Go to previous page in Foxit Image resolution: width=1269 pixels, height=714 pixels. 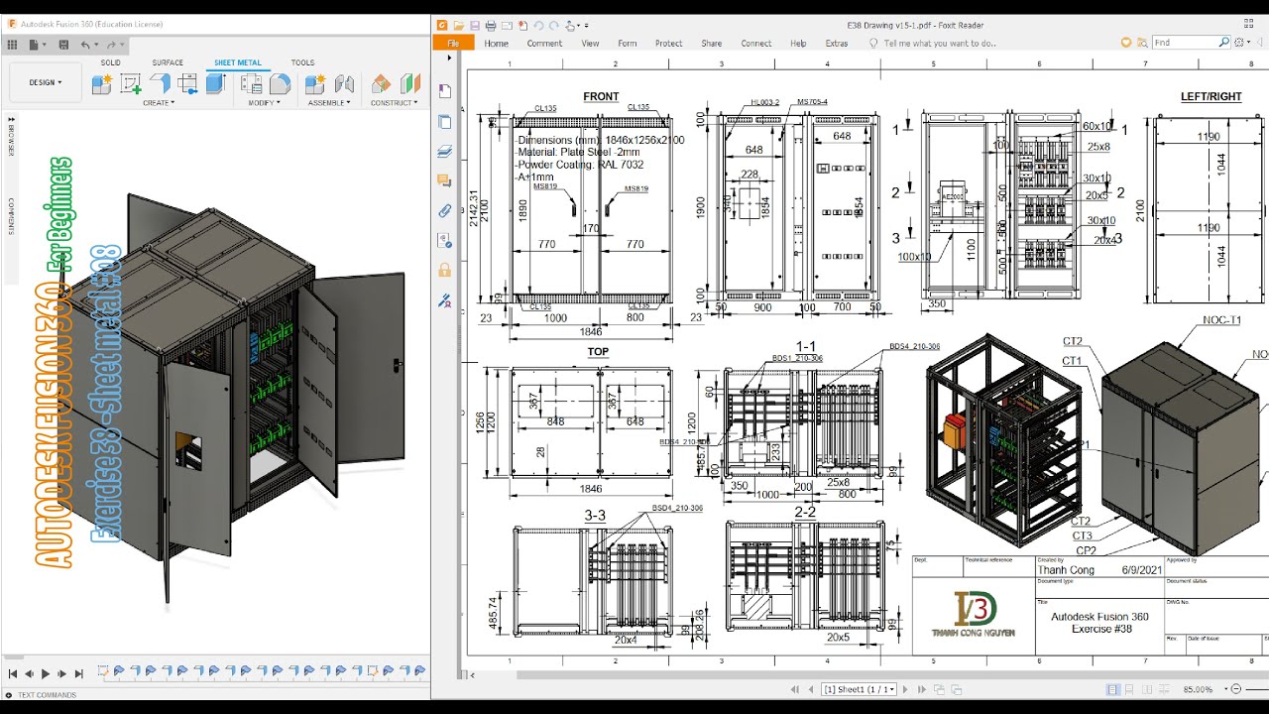pos(809,689)
